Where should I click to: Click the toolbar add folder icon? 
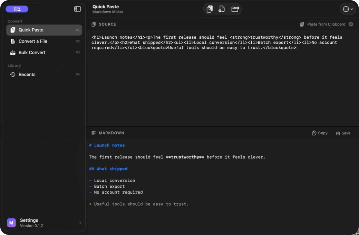(x=235, y=9)
